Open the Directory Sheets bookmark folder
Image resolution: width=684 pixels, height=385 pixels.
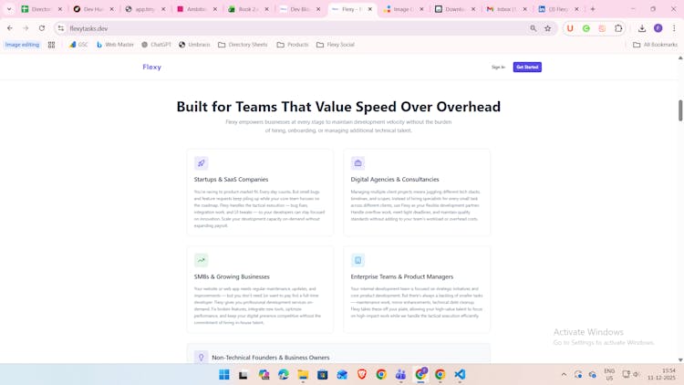243,45
